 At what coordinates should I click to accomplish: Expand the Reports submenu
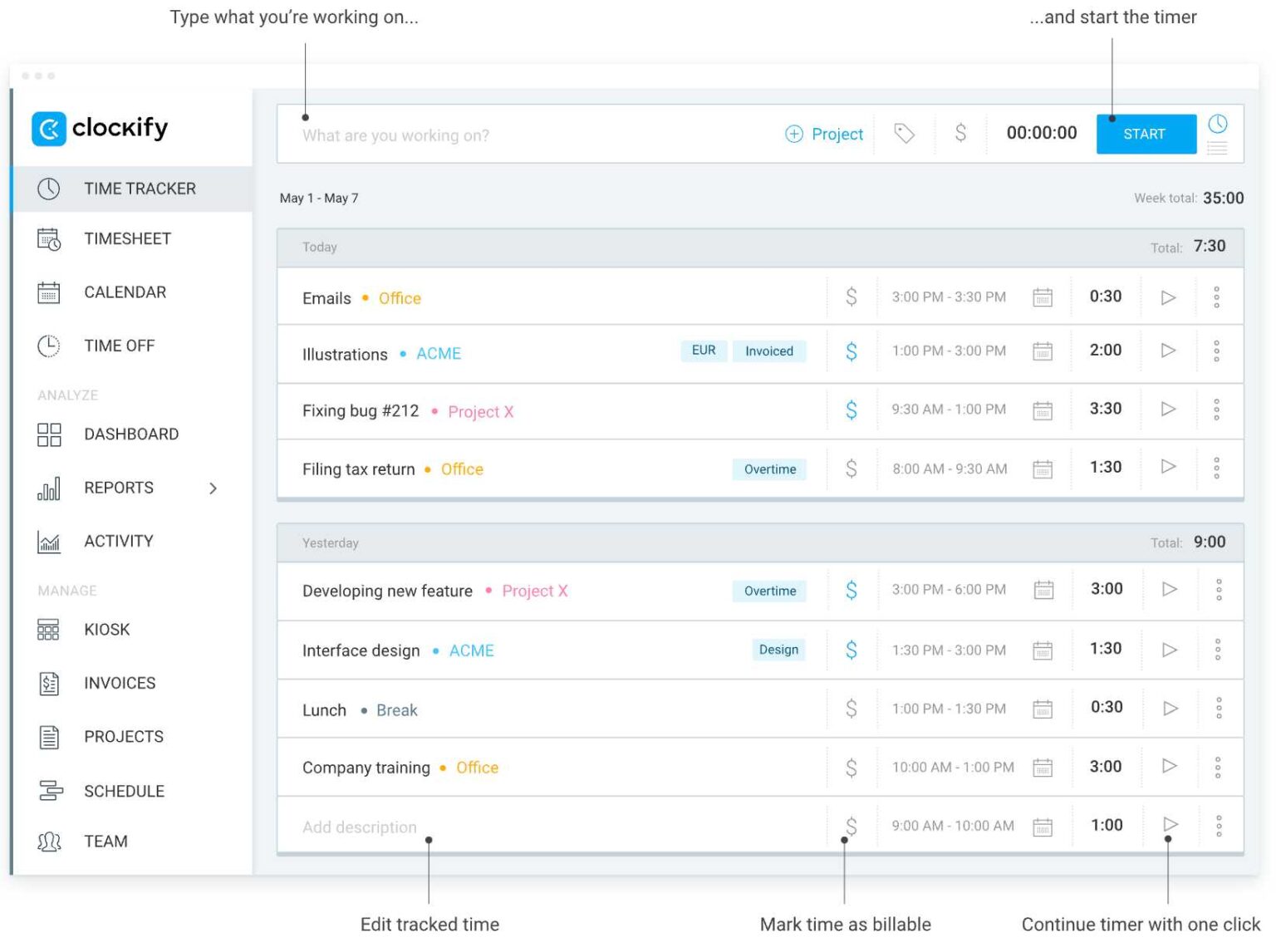coord(214,488)
